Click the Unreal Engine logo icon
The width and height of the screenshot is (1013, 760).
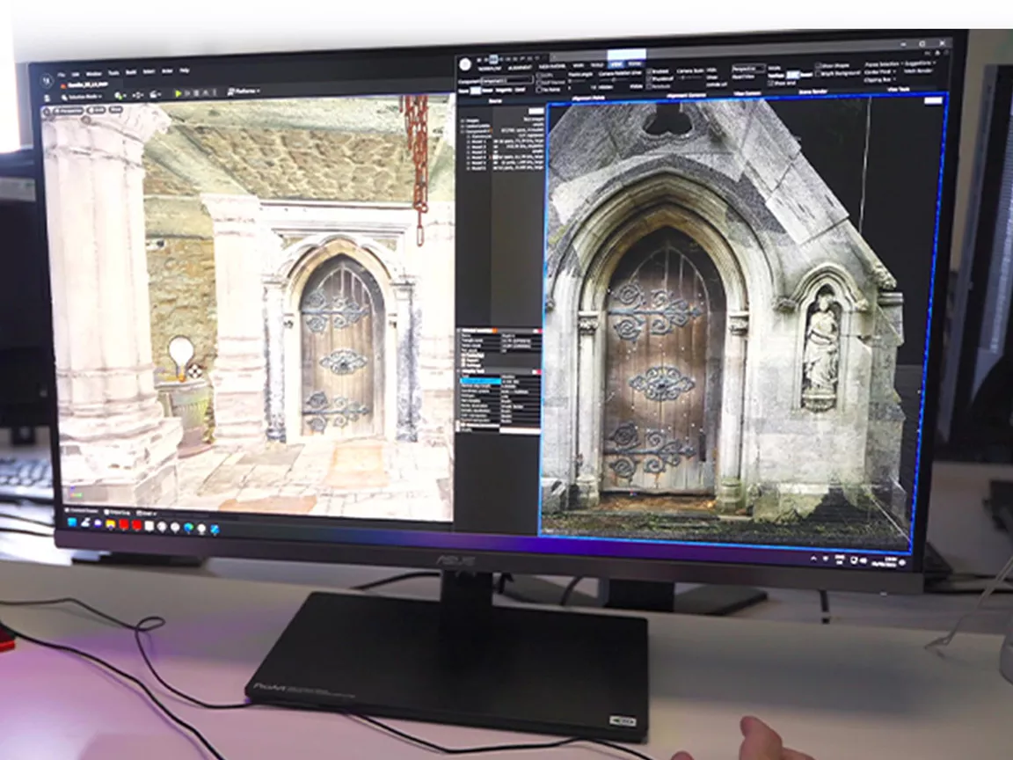pyautogui.click(x=47, y=82)
